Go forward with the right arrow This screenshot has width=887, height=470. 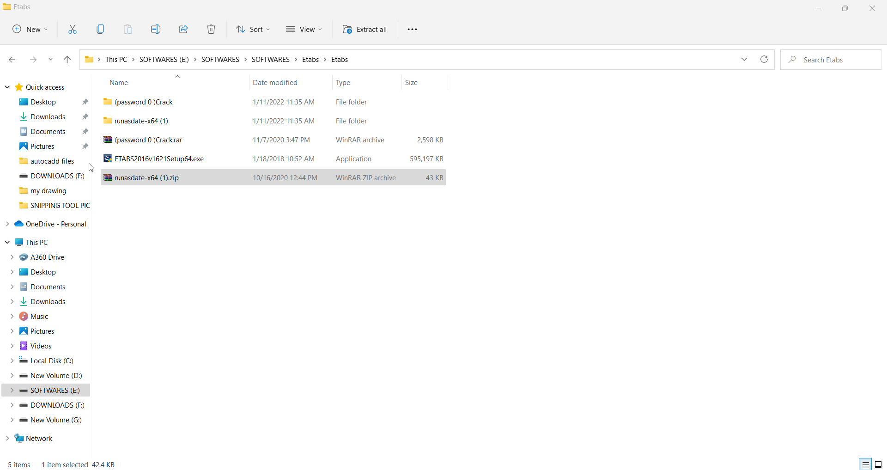coord(33,60)
